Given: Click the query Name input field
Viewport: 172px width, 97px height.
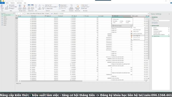Looking at the screenshot, I should coord(161,21).
